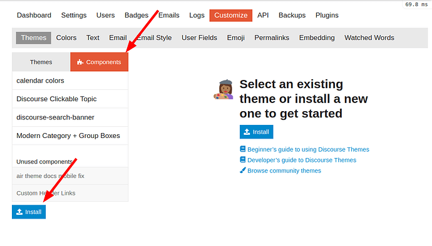This screenshot has height=246, width=432.
Task: Click book icon beside Beginner's guide link
Action: tap(242, 149)
